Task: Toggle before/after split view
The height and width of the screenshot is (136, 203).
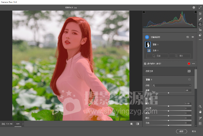Action: (x=138, y=124)
